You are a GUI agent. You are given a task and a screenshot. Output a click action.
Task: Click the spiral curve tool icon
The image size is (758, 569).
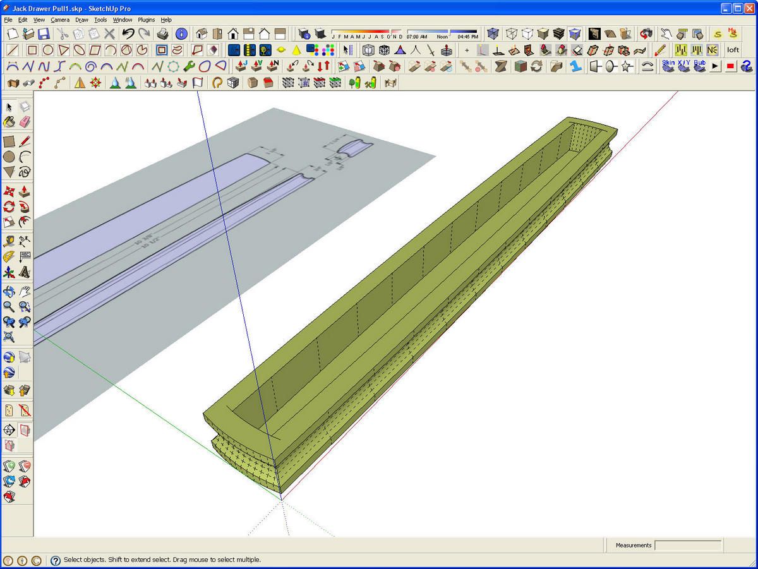pos(91,66)
